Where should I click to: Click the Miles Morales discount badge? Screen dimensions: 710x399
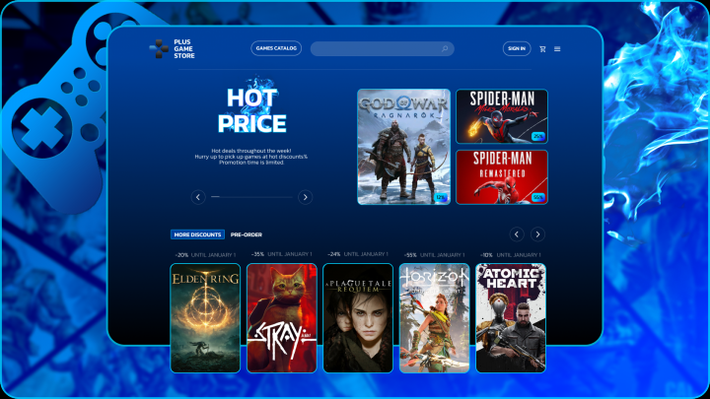538,136
